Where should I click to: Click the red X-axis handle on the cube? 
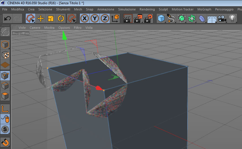click(x=99, y=88)
